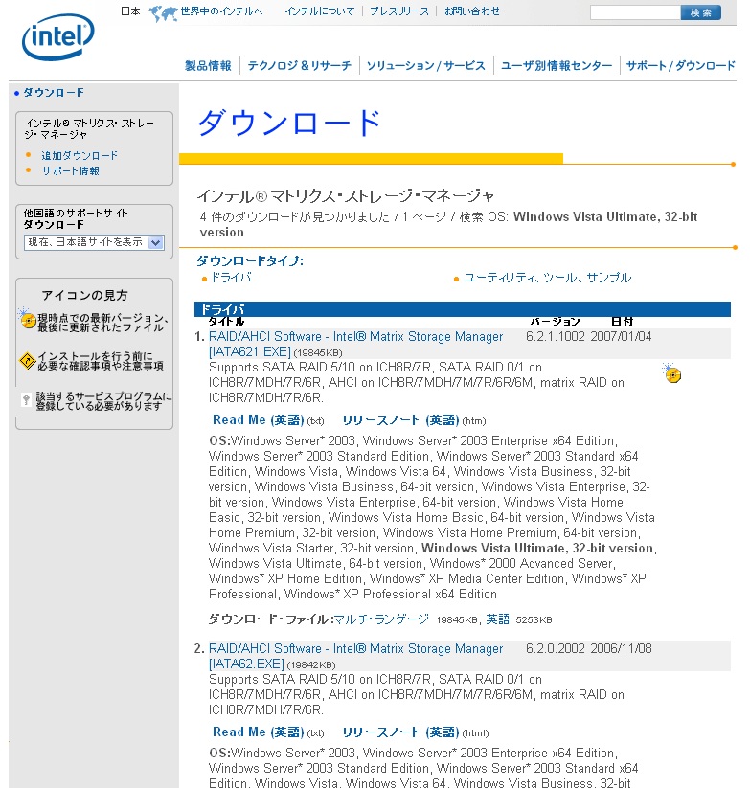The image size is (750, 788).
Task: Open お問い合わせ link
Action: [x=472, y=11]
